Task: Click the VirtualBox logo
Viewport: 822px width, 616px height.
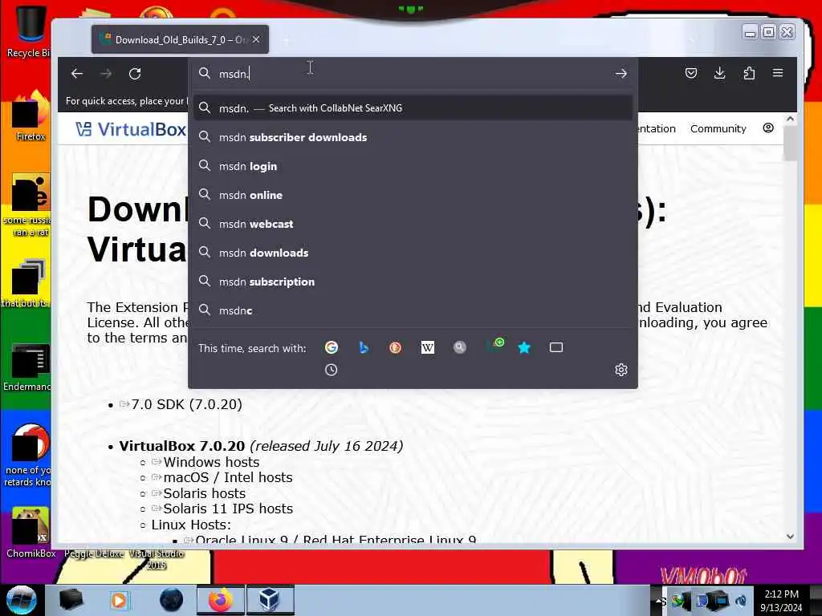Action: click(131, 129)
